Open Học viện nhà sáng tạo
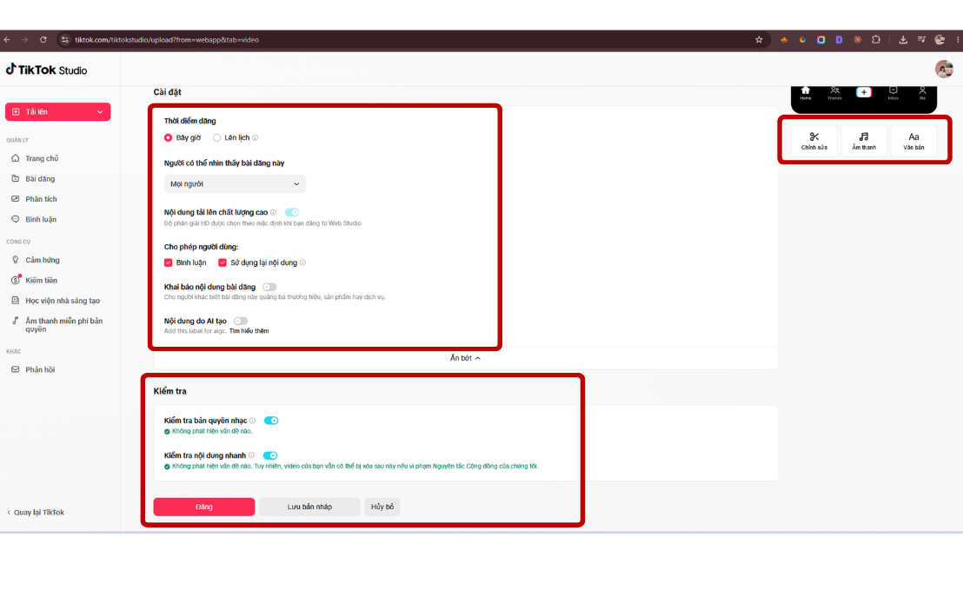Screen dimensions: 963x604 56,301
